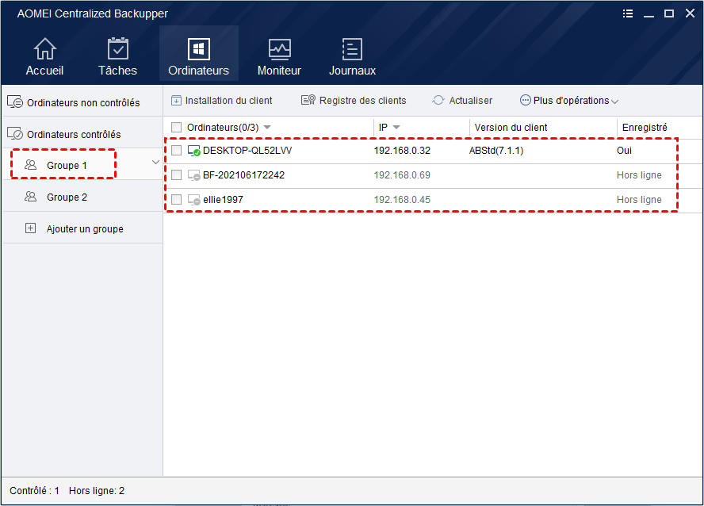Image resolution: width=704 pixels, height=506 pixels.
Task: Tick the select-all Ordinateurs header checkbox
Action: tap(177, 128)
